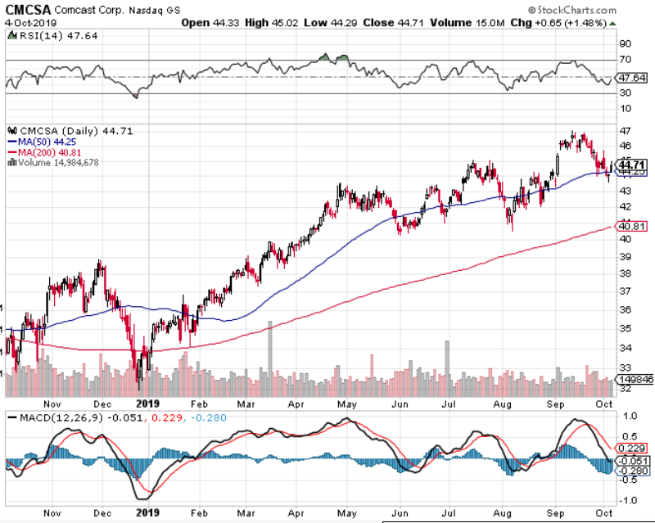Screen dimensions: 655x523
Task: Click May on the price chart time axis
Action: [346, 404]
